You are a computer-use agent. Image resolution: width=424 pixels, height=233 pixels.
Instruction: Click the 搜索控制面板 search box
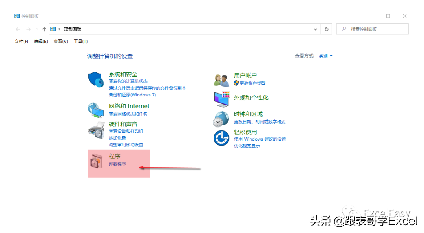372,29
